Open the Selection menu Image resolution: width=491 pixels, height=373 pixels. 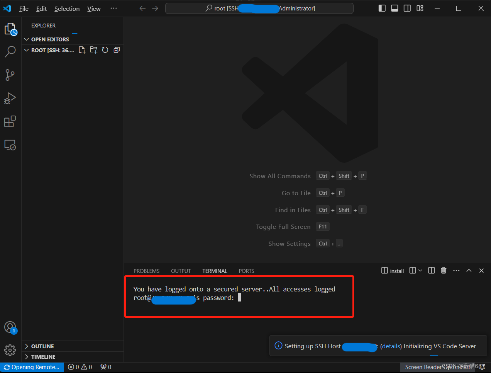67,9
